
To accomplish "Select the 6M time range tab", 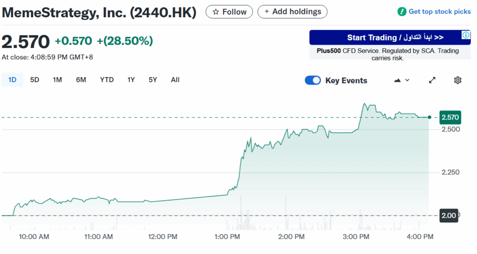I will coord(81,80).
